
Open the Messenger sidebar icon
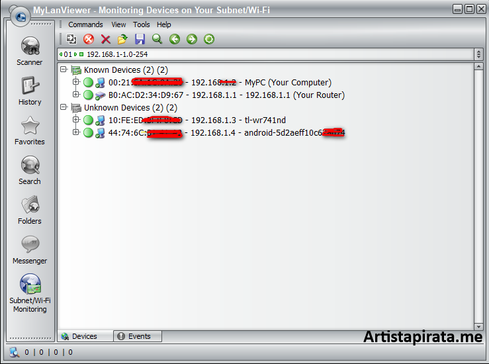pos(29,249)
